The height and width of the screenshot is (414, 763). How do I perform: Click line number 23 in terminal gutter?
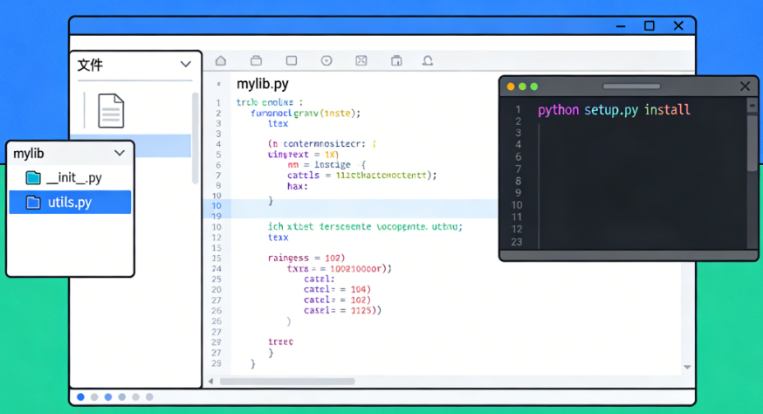517,242
